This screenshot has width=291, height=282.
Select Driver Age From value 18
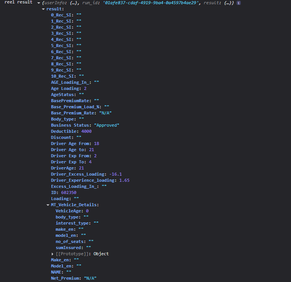(x=97, y=143)
